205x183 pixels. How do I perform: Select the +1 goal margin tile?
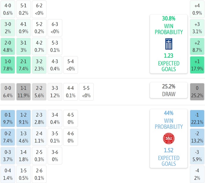(197, 65)
